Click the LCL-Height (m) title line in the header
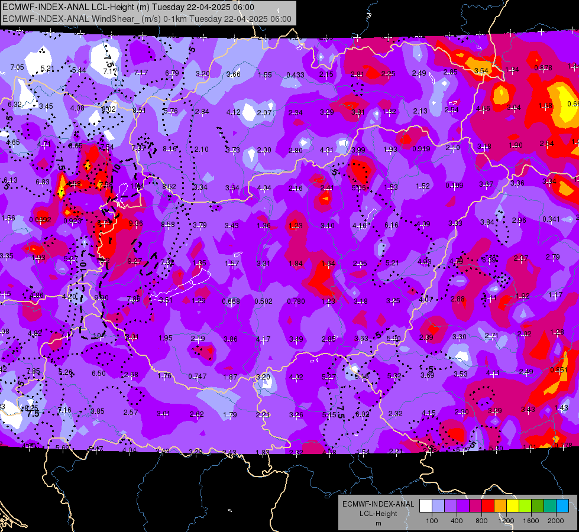Viewport: 579px width, 532px height. click(128, 7)
